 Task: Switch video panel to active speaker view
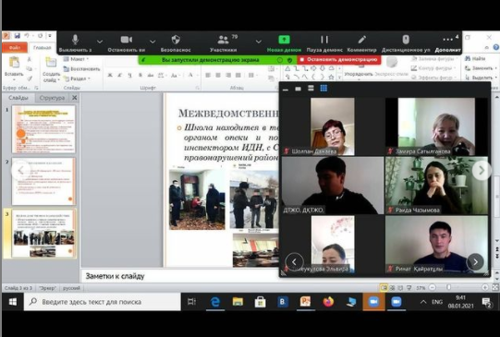click(311, 89)
